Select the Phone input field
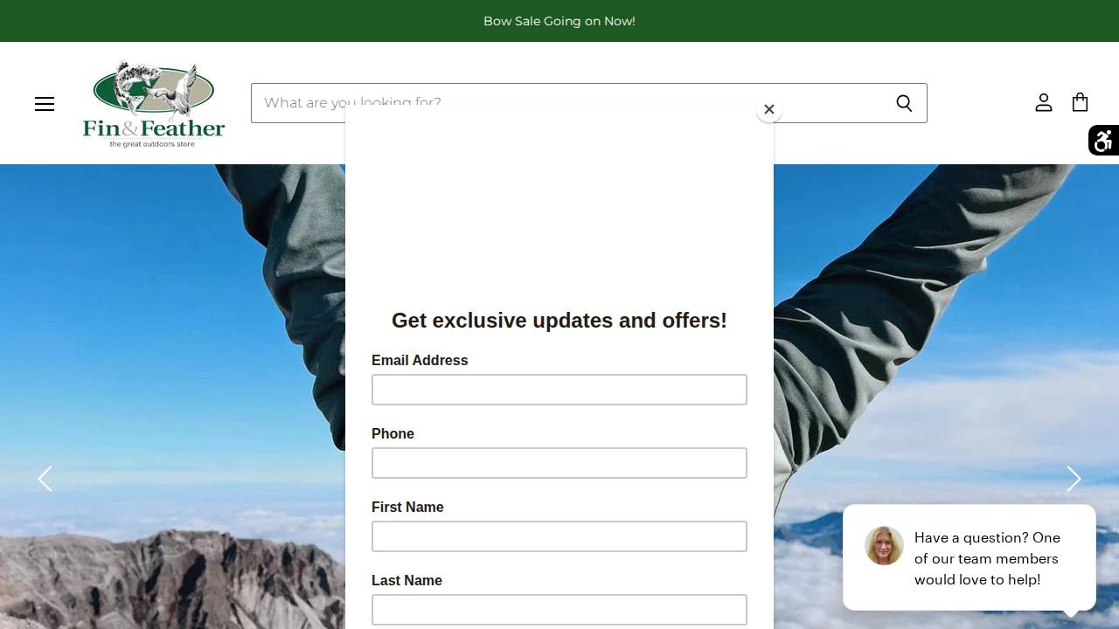This screenshot has width=1119, height=629. 559,463
